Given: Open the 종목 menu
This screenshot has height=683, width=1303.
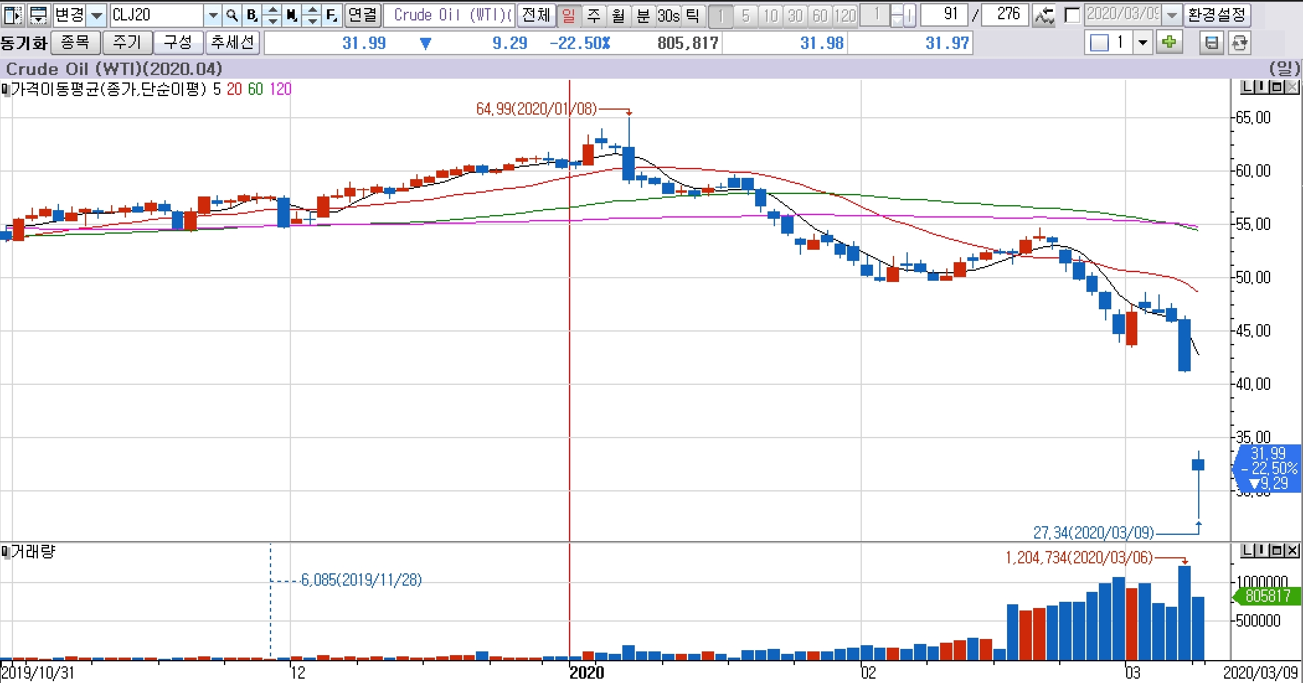Looking at the screenshot, I should pyautogui.click(x=75, y=43).
